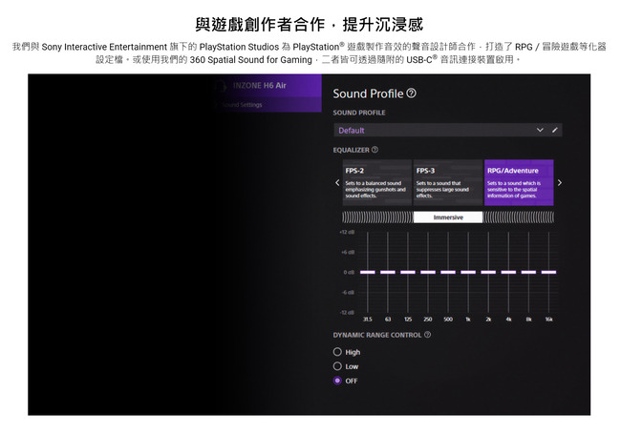Set Dynamic Range Control to Low

(x=337, y=366)
